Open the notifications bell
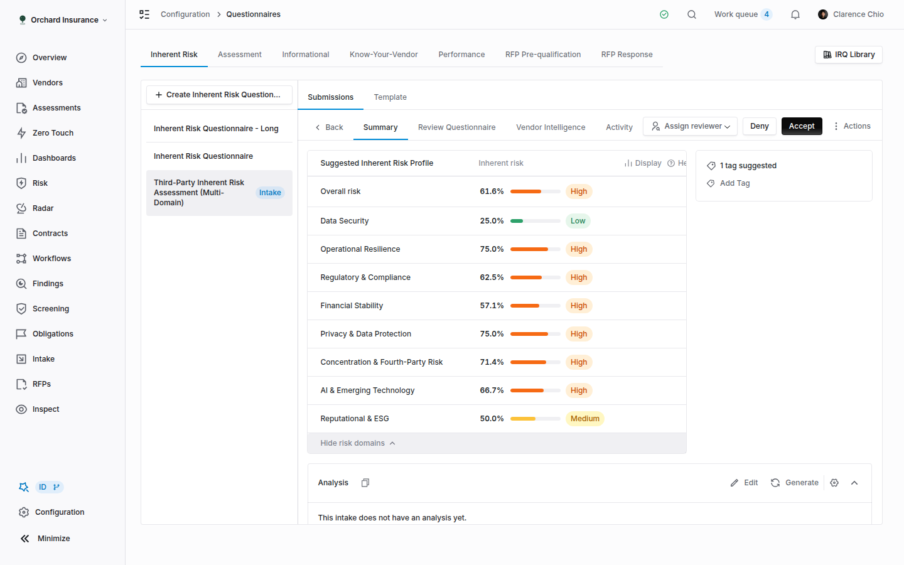Screen dimensions: 904x565 point(795,14)
